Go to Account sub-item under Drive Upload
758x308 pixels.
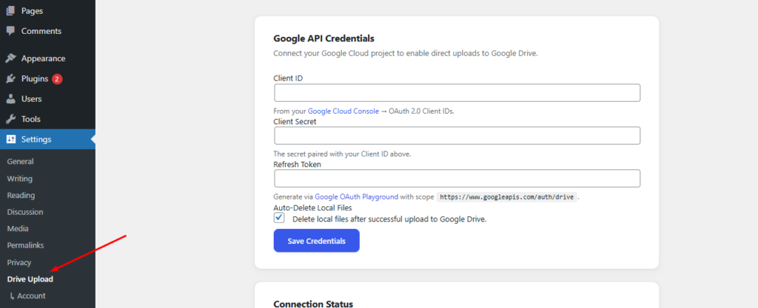(31, 295)
